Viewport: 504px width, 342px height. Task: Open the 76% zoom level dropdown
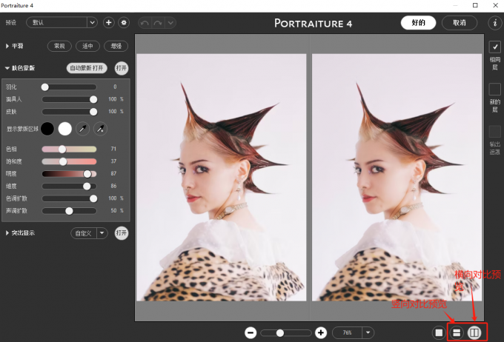(x=353, y=332)
